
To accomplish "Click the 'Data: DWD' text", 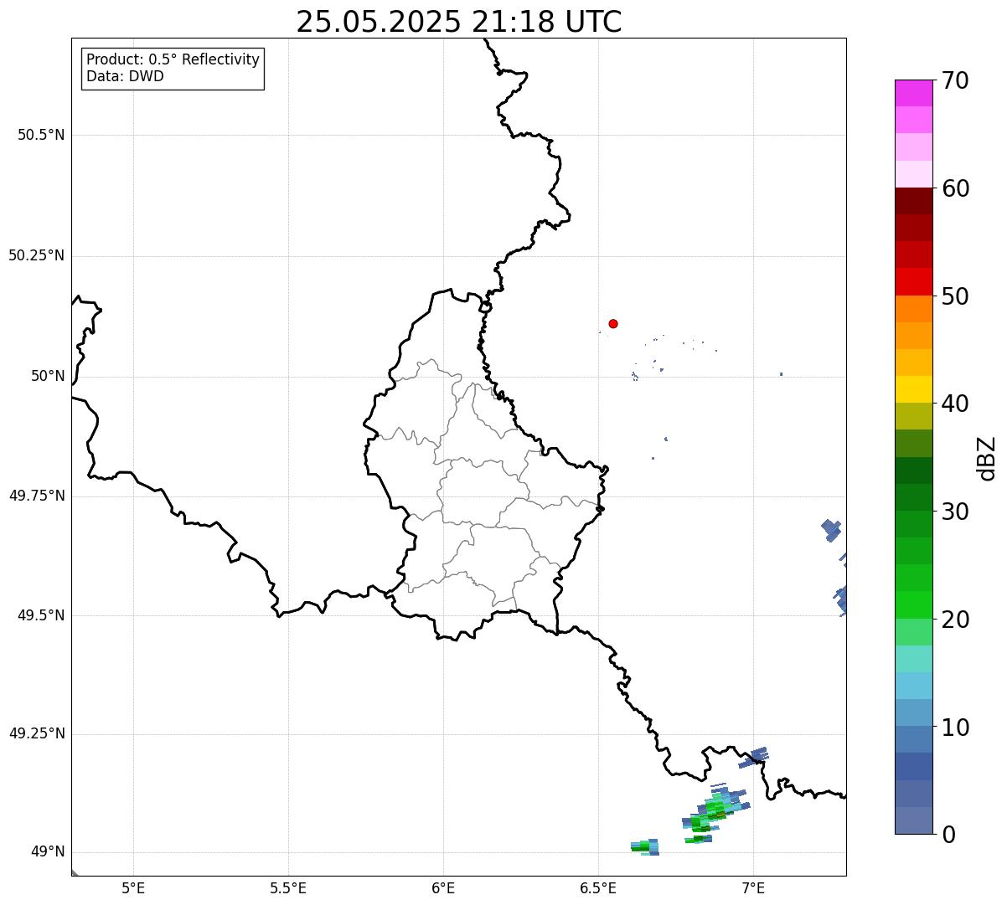I will [x=125, y=76].
